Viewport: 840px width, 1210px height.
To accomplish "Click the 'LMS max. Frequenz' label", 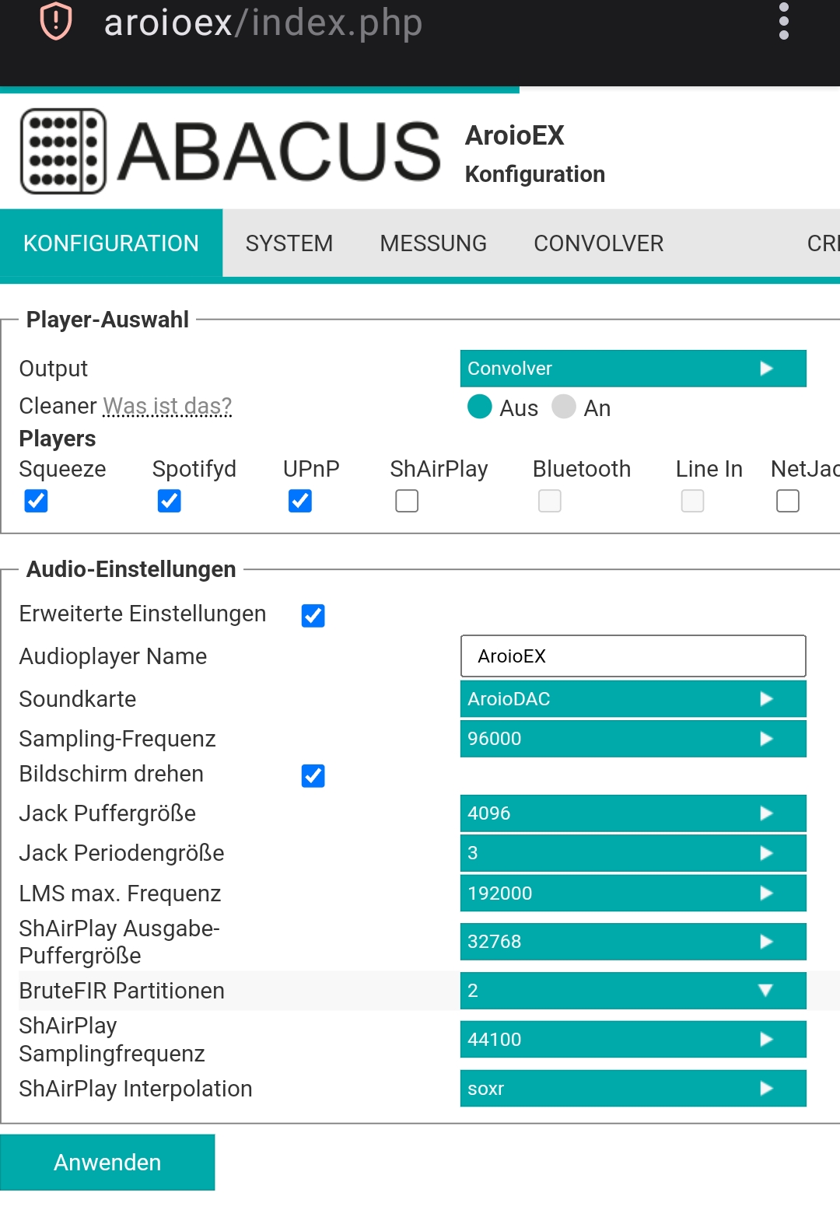I will pyautogui.click(x=121, y=894).
